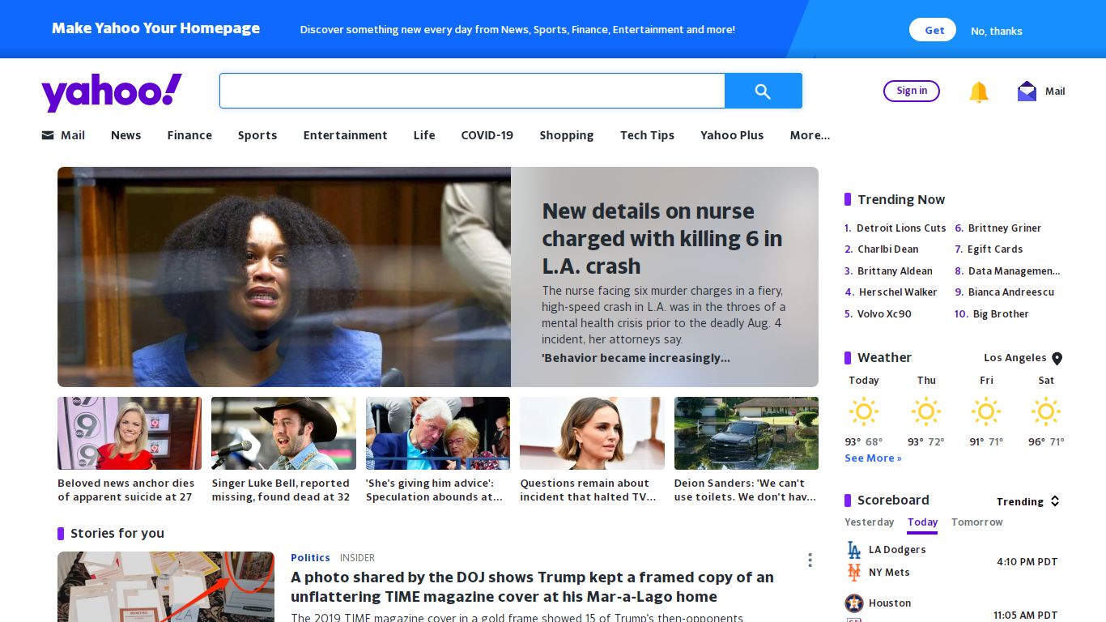The image size is (1106, 622).
Task: Dismiss banner with No, thanks
Action: coord(997,31)
